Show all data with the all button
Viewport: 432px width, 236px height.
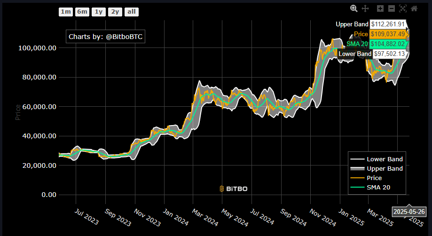132,12
